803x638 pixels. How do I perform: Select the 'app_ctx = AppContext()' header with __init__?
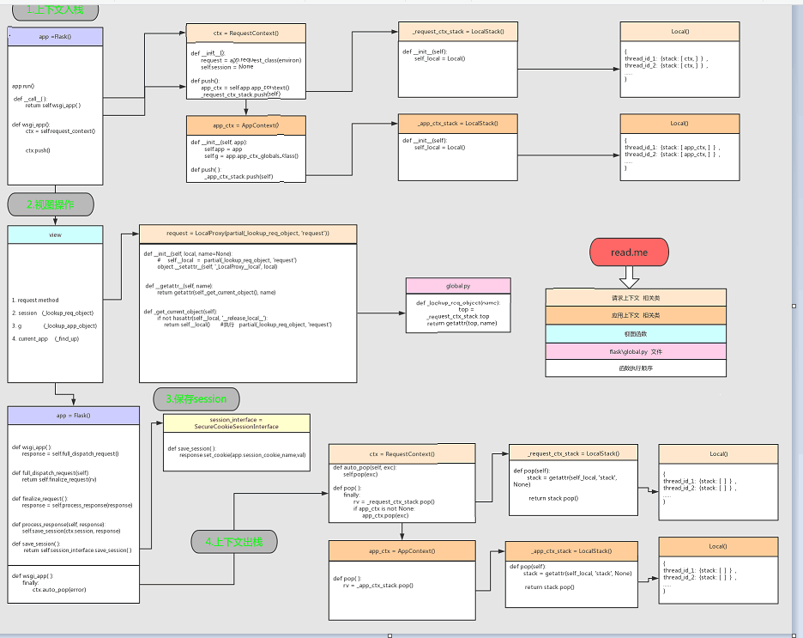246,125
